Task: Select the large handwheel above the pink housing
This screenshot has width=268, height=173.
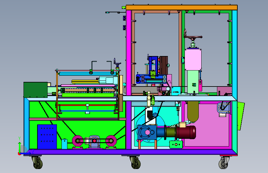Action: [x=193, y=37]
